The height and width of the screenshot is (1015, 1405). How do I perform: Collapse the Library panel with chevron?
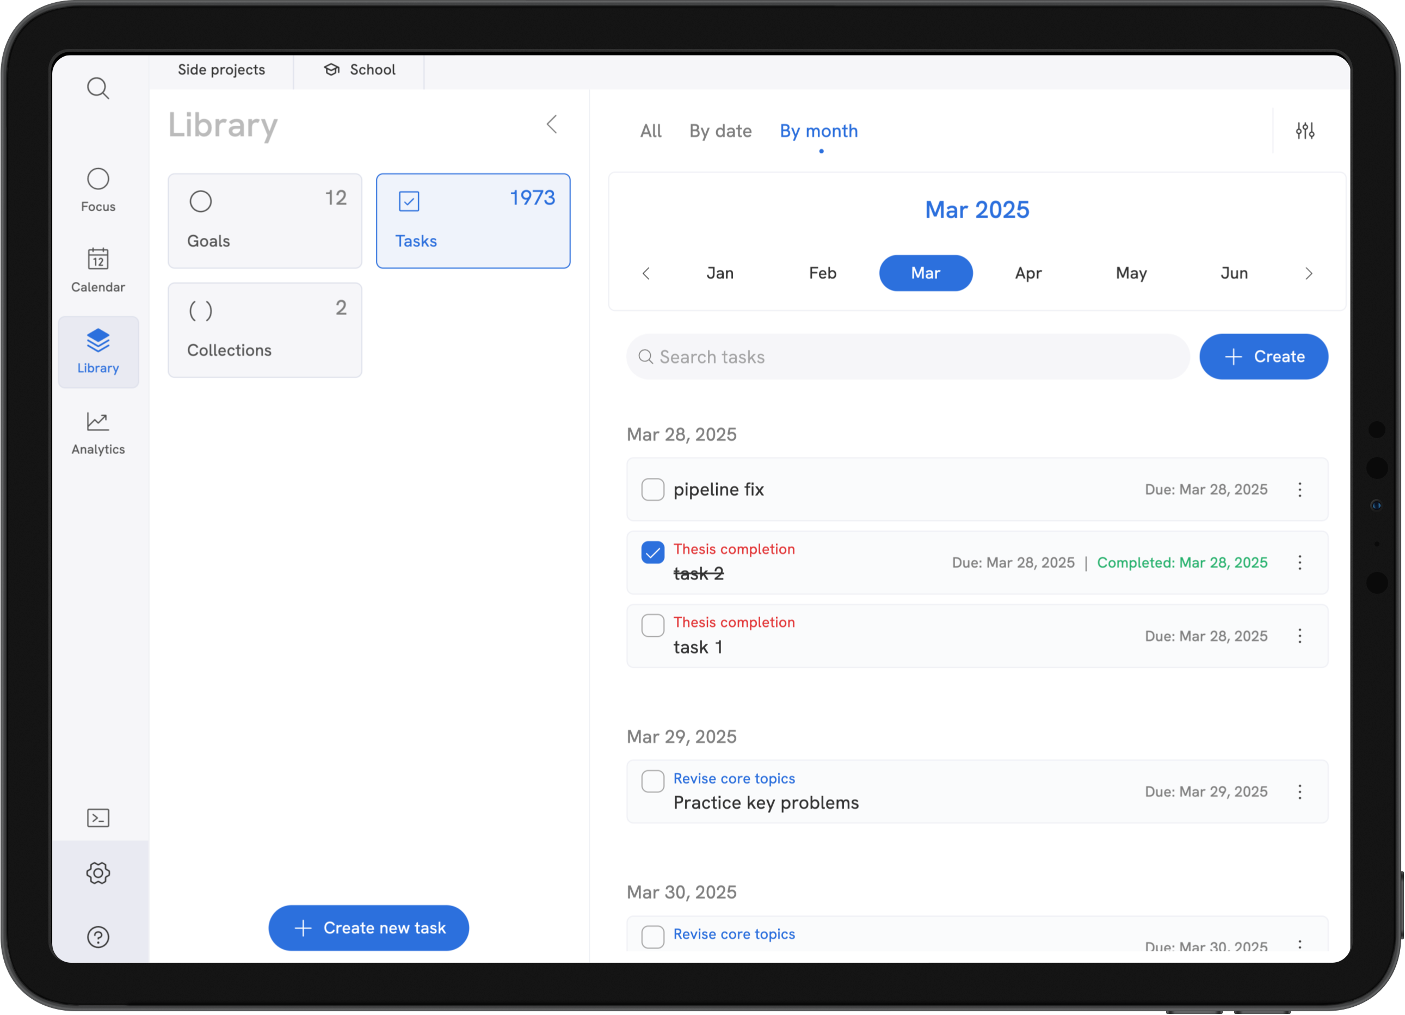(x=552, y=125)
